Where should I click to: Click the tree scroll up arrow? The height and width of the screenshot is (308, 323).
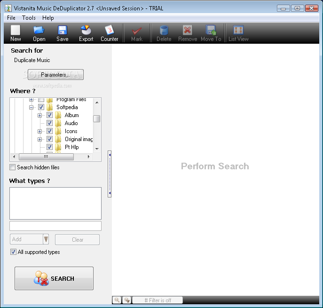pos(97,103)
